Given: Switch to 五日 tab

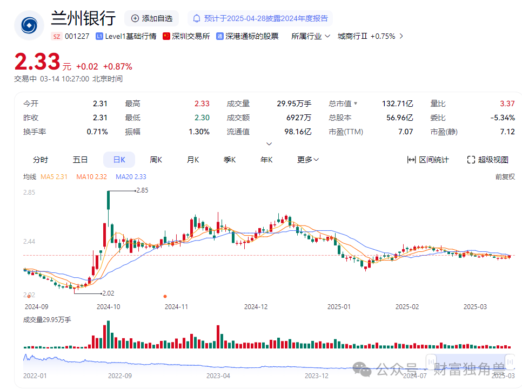Looking at the screenshot, I should click(x=80, y=160).
